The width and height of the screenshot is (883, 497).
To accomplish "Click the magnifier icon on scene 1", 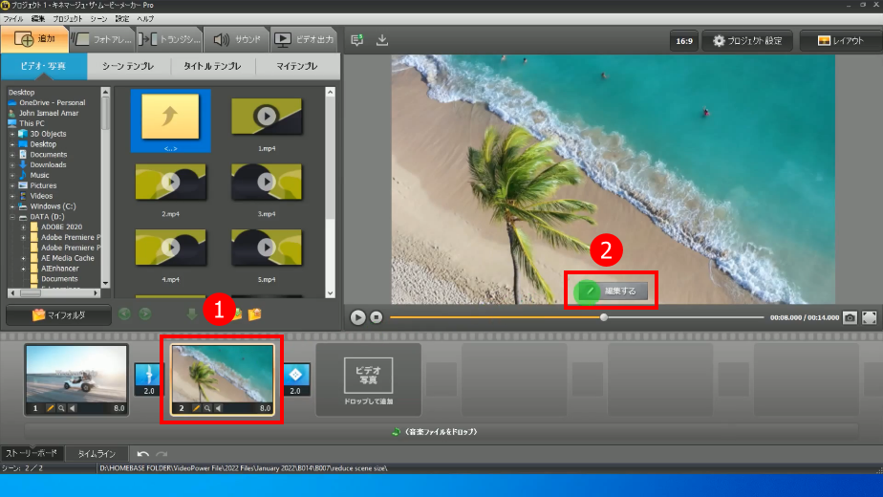I will [x=62, y=408].
